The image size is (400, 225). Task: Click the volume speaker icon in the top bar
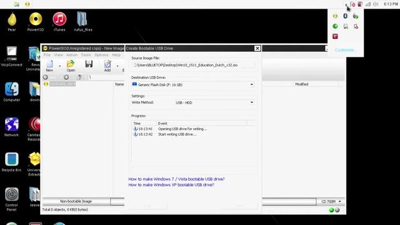(x=376, y=4)
